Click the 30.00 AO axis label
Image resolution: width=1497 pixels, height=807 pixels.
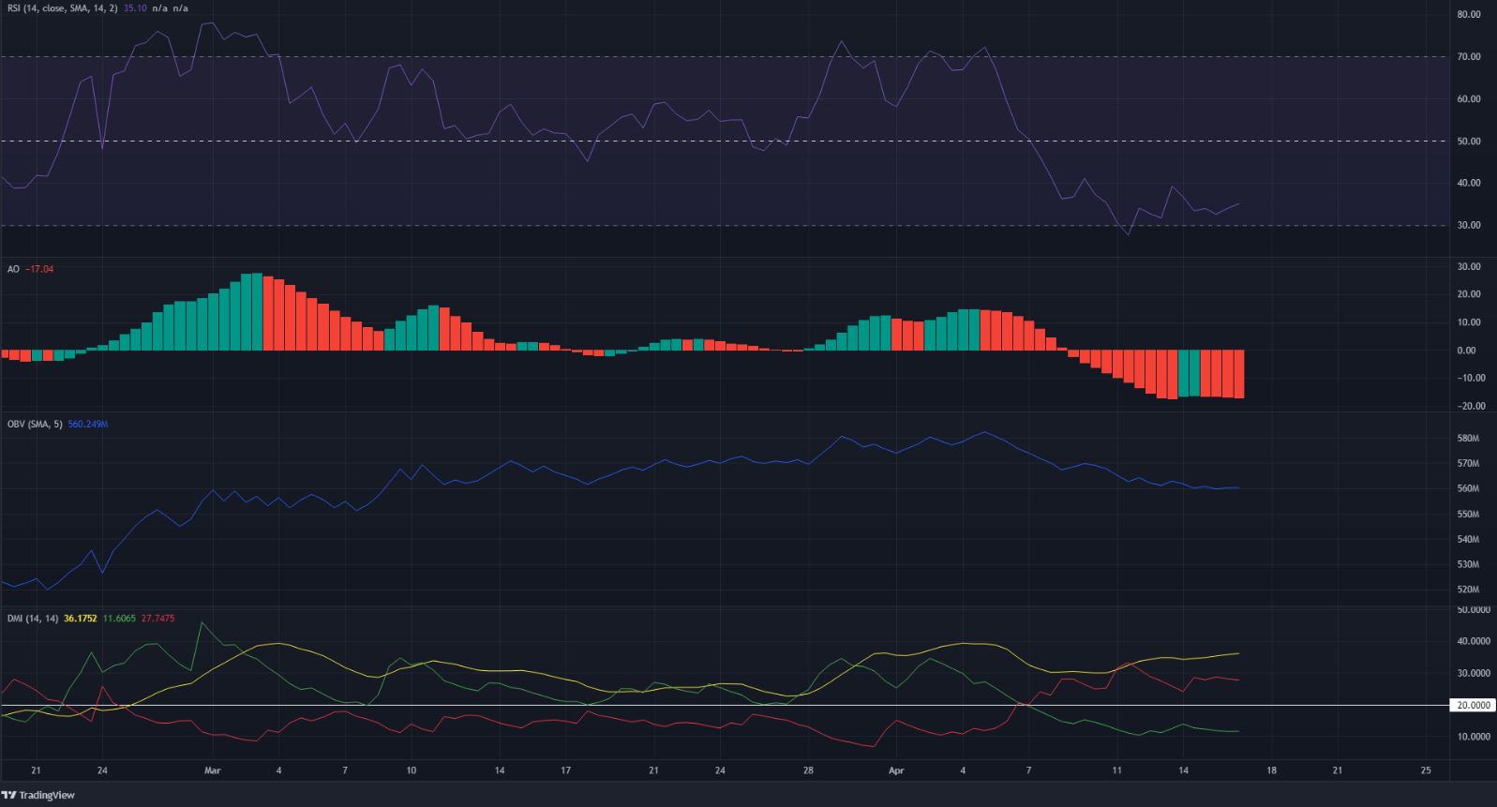[1469, 267]
